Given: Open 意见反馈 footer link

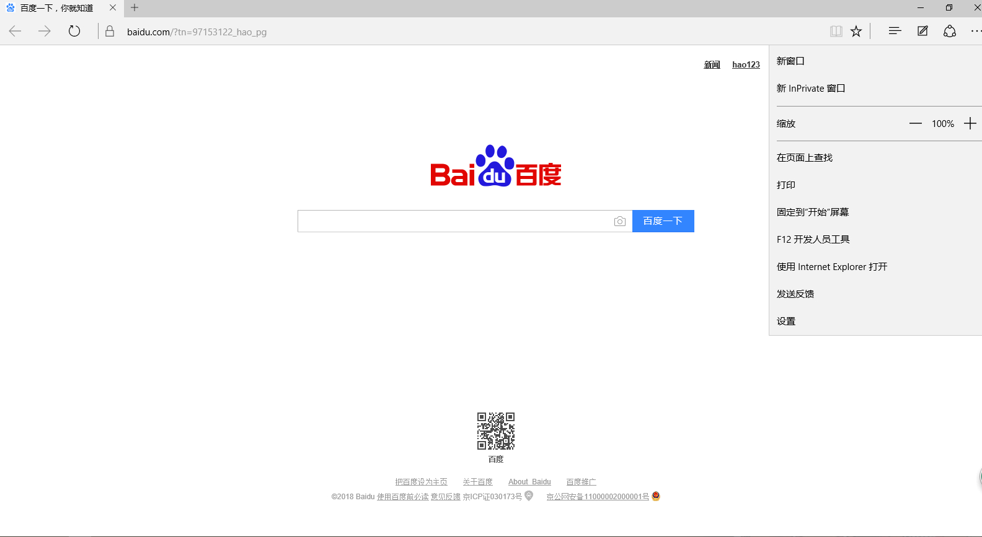Looking at the screenshot, I should (446, 497).
